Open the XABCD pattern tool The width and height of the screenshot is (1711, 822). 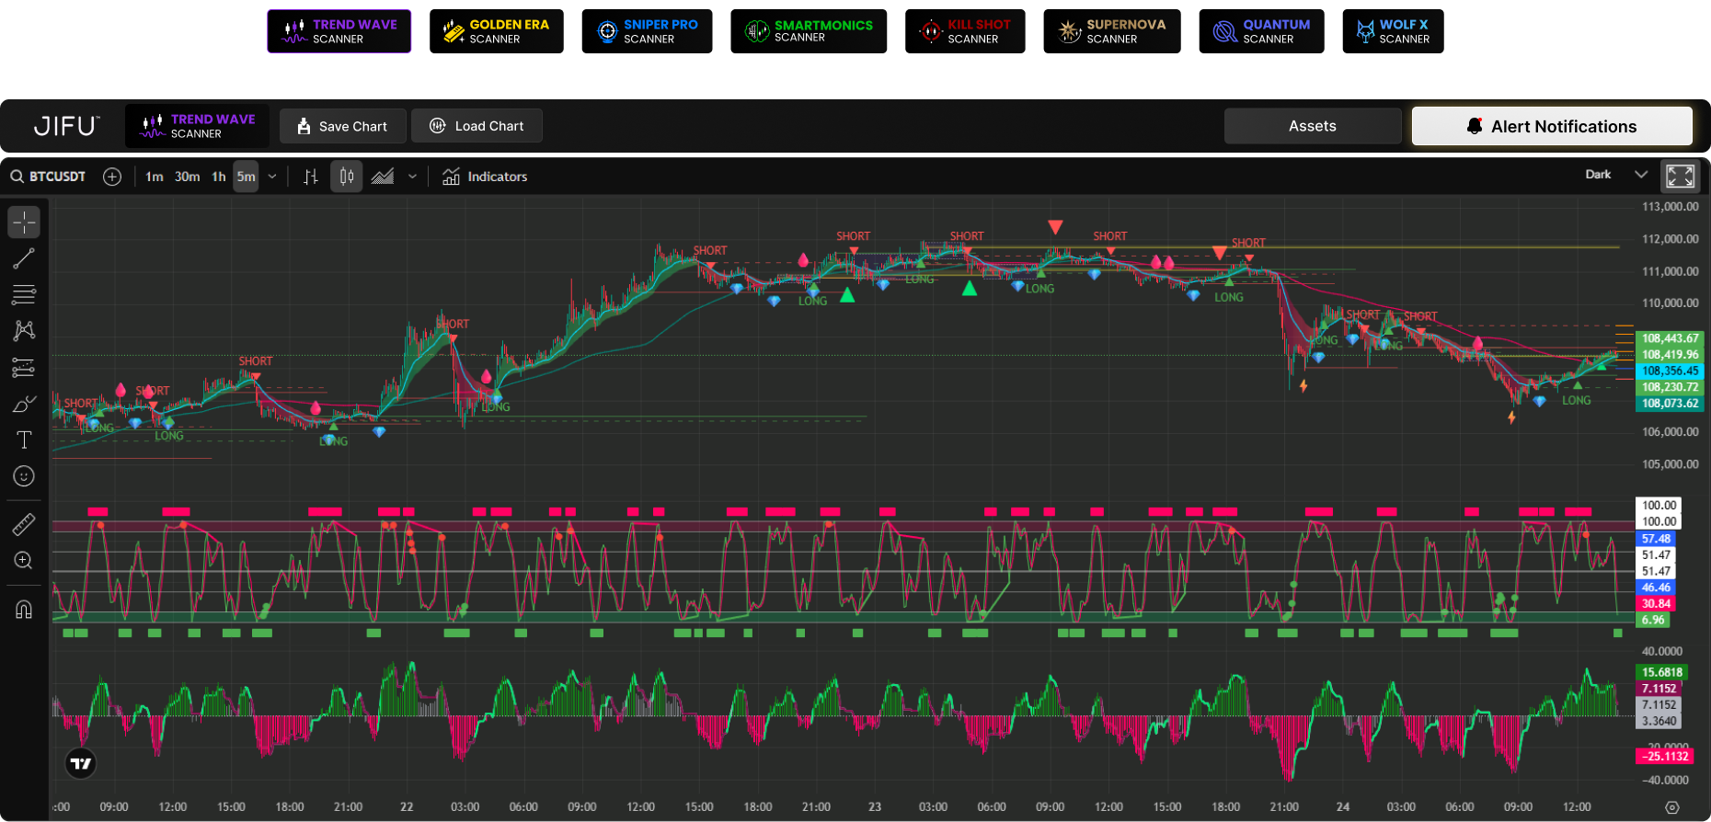coord(24,331)
